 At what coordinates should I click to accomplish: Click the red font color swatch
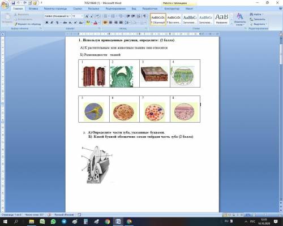(x=96, y=23)
